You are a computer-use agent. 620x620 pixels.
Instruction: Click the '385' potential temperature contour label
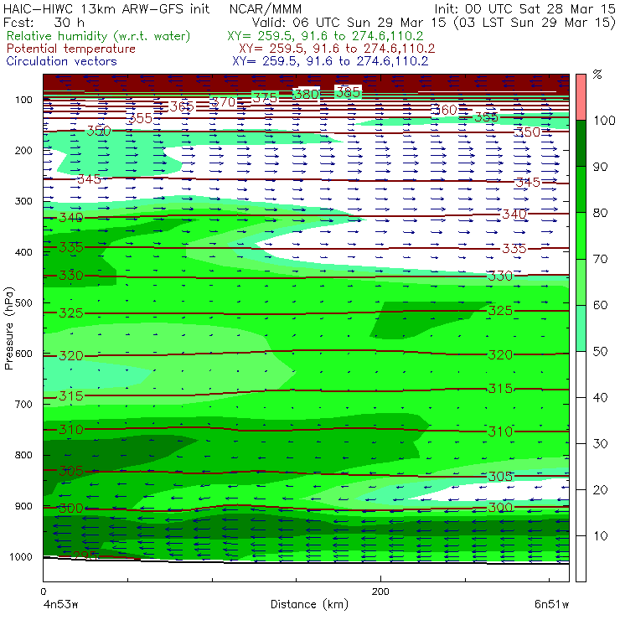[348, 92]
